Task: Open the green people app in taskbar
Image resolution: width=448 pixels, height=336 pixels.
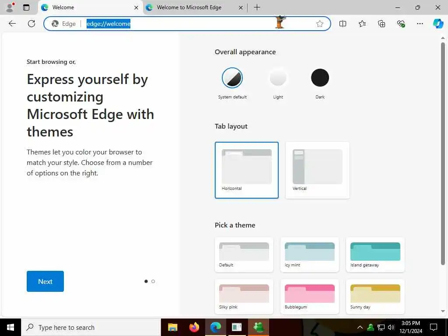Action: 259,327
